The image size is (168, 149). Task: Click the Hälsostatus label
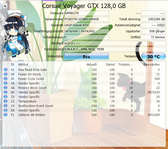55,56
